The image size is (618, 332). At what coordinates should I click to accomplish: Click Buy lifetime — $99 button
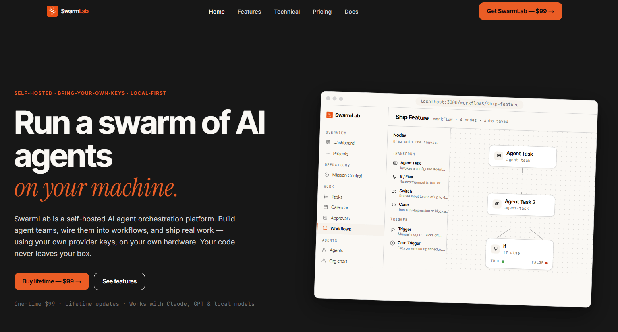[52, 281]
